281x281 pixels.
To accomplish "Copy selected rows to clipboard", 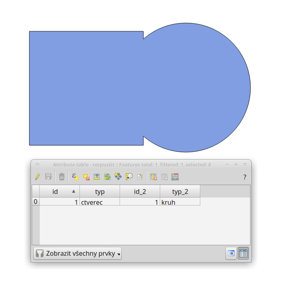I will pos(140,177).
